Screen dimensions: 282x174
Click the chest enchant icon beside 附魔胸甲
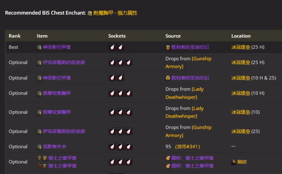click(x=90, y=13)
